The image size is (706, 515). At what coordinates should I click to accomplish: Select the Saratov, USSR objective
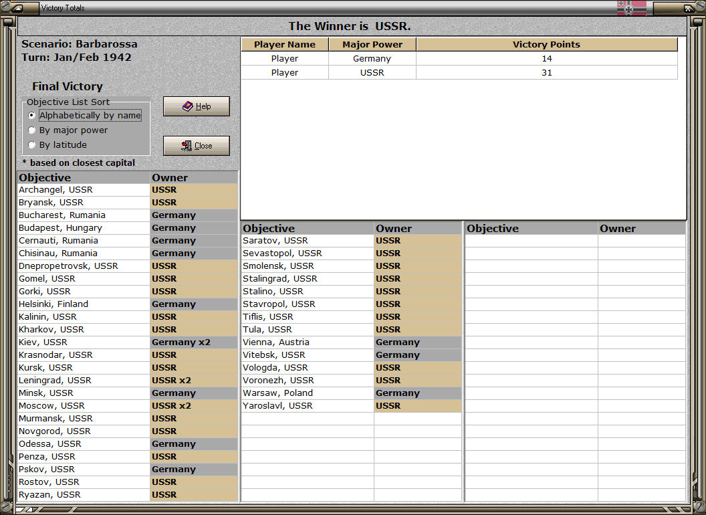pos(308,241)
